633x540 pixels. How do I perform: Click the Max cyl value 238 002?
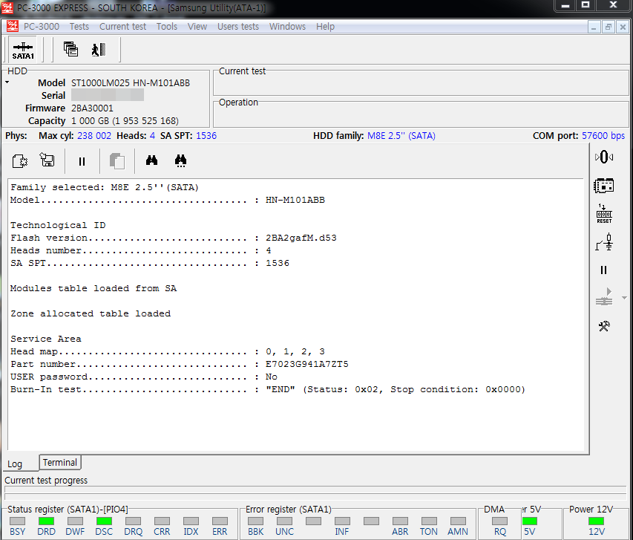[x=94, y=135]
